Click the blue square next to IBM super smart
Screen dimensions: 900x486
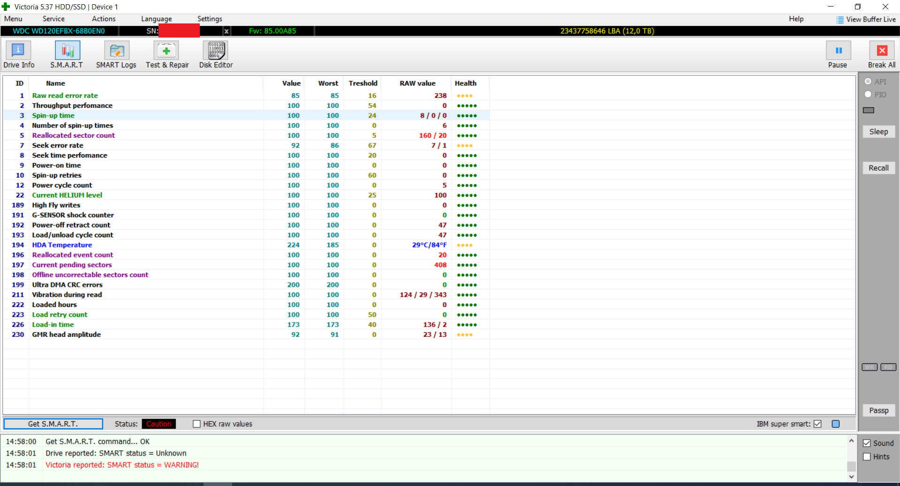835,424
